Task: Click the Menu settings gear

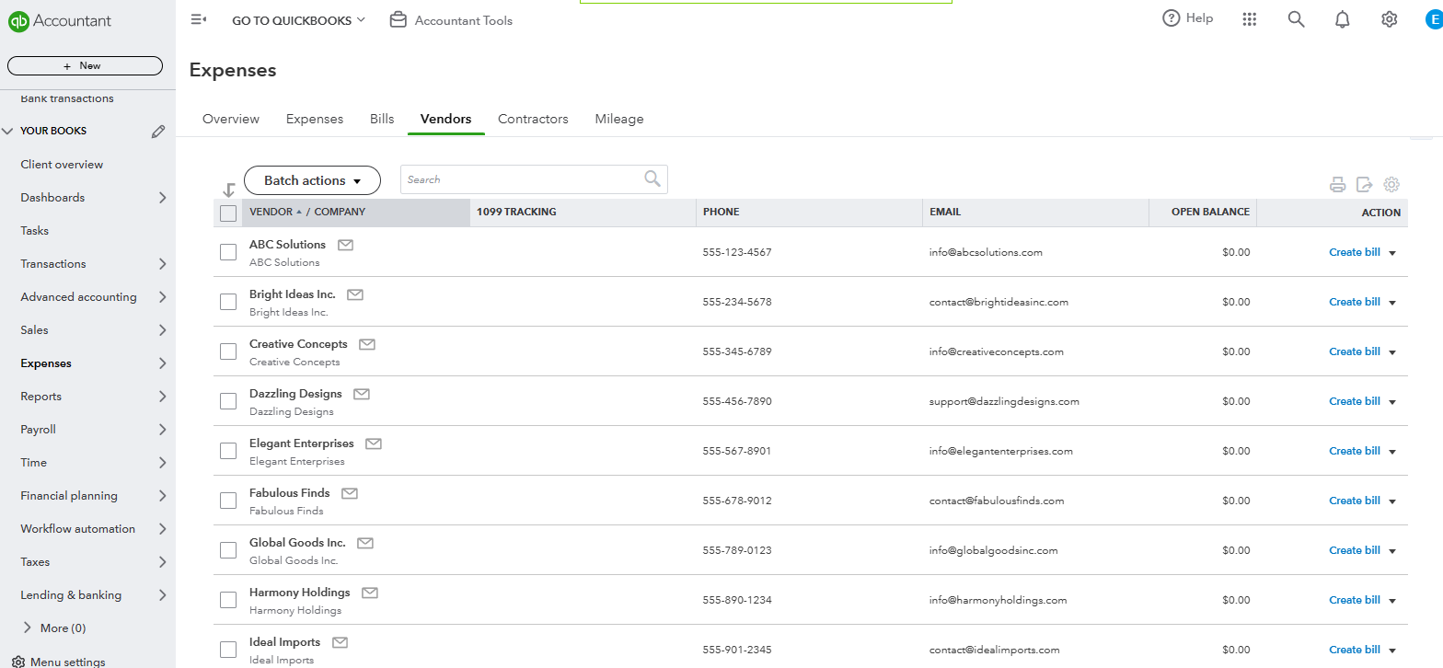Action: click(x=18, y=662)
